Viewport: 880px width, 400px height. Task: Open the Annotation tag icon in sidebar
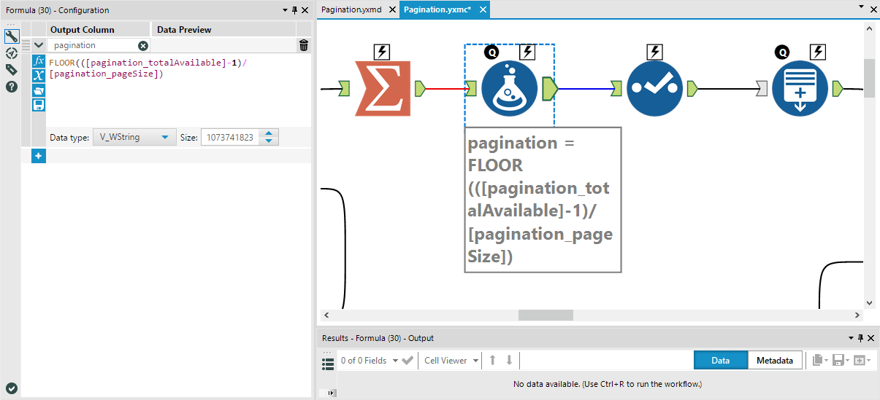click(12, 70)
